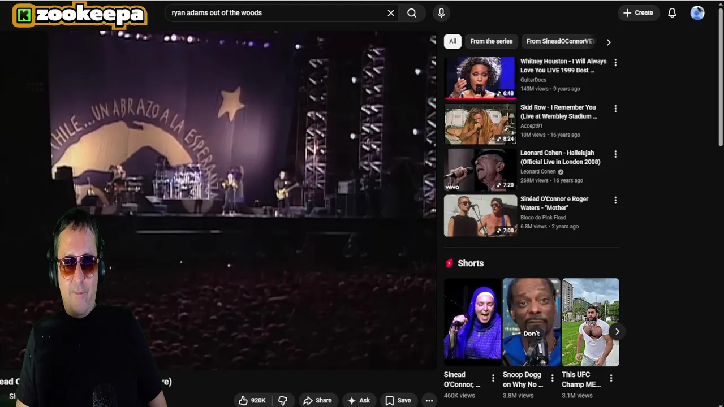The height and width of the screenshot is (407, 724).
Task: Open options for Skid Row video
Action: [x=615, y=109]
